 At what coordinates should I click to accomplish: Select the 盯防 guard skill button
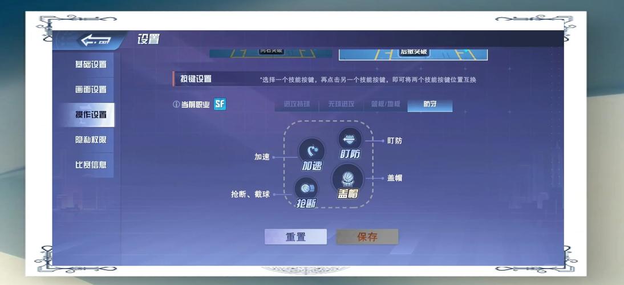click(350, 141)
